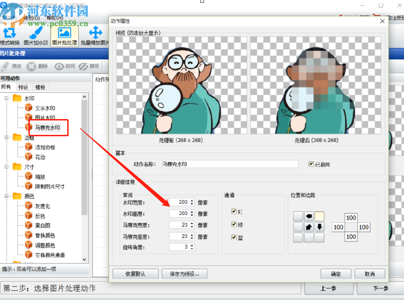Select the 图片加水印 brush tool
Viewport: 404px width, 300px height.
click(36, 36)
